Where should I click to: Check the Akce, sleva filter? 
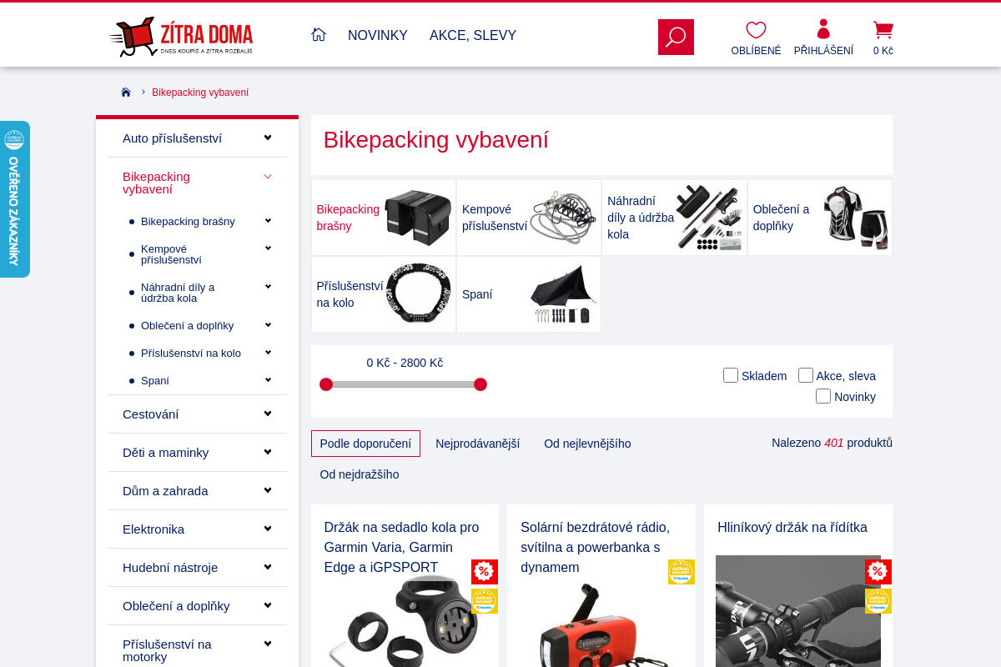pos(806,375)
